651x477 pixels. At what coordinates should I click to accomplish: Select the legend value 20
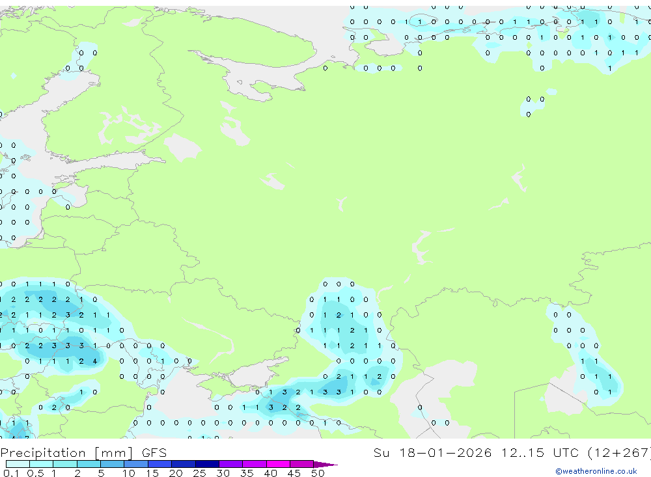pos(176,473)
